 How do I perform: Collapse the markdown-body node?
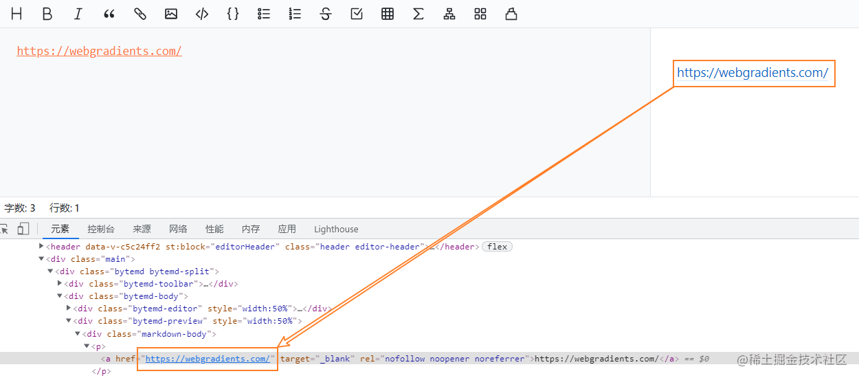pyautogui.click(x=78, y=333)
